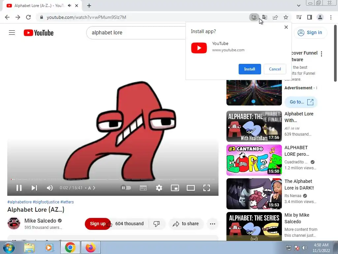Close the Alphabet Lore tab
Screen dimensions: 338x254
pyautogui.click(x=77, y=6)
